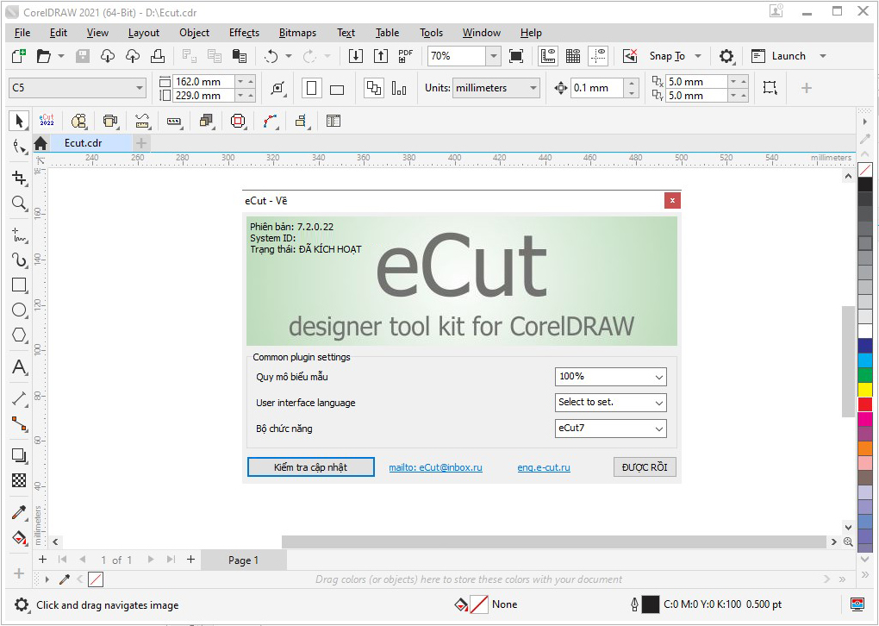879x626 pixels.
Task: Open the Layout menu
Action: pyautogui.click(x=144, y=33)
